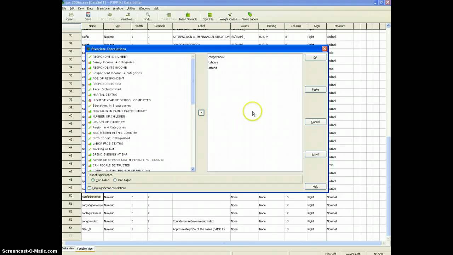The height and width of the screenshot is (255, 453).
Task: Select tvhours in selected variables list
Action: [213, 62]
